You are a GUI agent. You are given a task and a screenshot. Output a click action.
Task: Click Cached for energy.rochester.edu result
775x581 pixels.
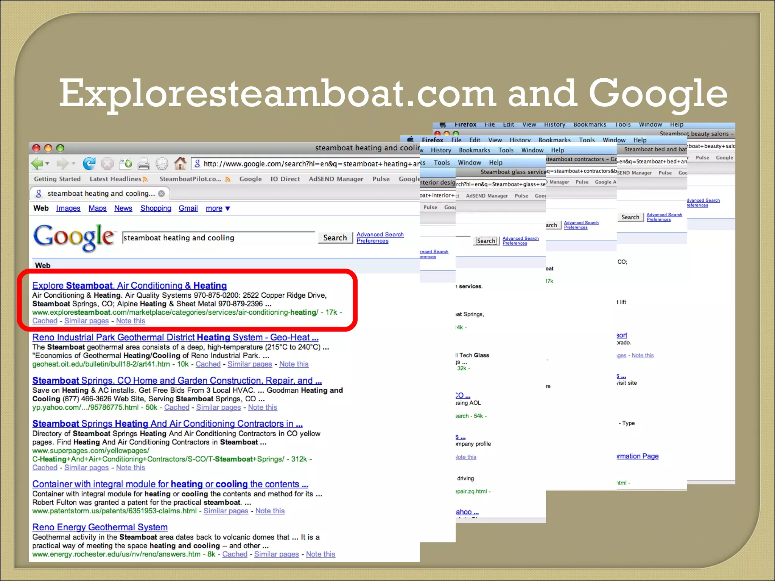(235, 554)
